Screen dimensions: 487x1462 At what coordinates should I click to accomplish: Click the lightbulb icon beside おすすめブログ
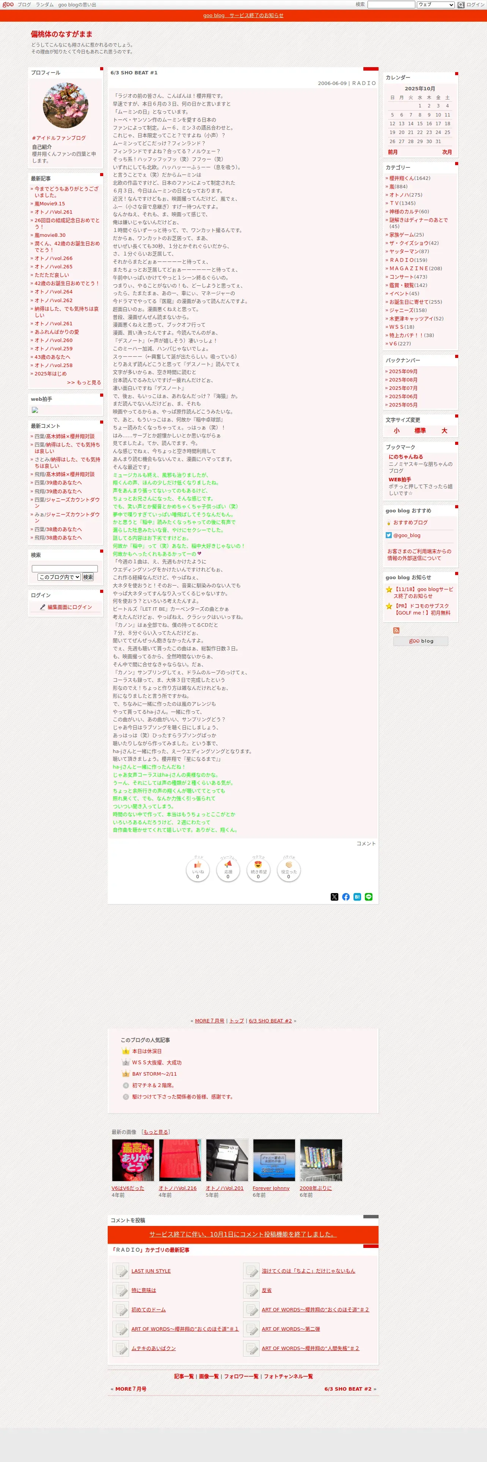(x=389, y=523)
